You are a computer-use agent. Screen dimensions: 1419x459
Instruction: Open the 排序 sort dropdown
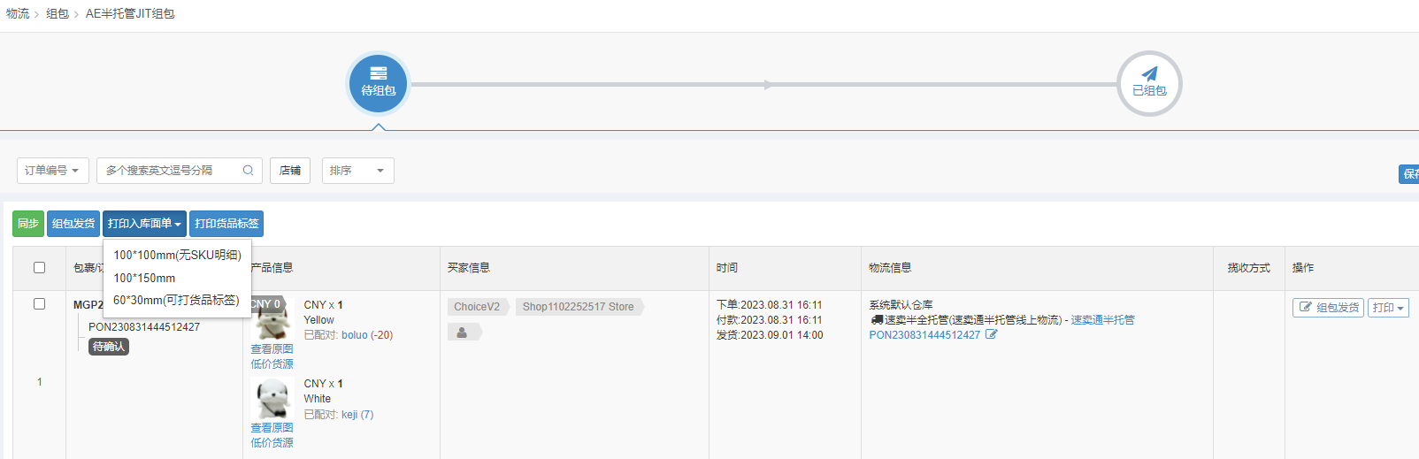tap(357, 171)
